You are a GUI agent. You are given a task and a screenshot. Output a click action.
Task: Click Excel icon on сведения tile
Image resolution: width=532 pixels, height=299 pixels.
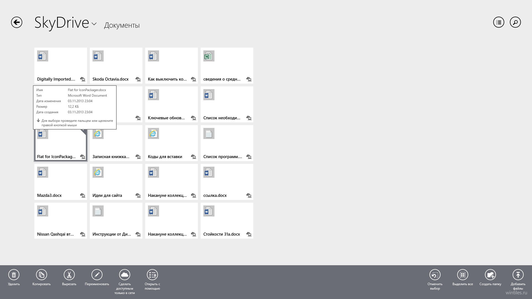point(209,56)
